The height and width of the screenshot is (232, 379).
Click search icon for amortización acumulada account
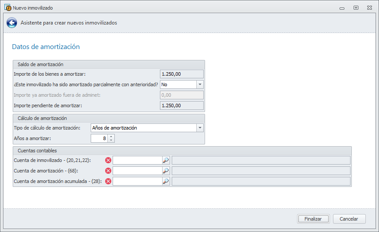pyautogui.click(x=166, y=181)
